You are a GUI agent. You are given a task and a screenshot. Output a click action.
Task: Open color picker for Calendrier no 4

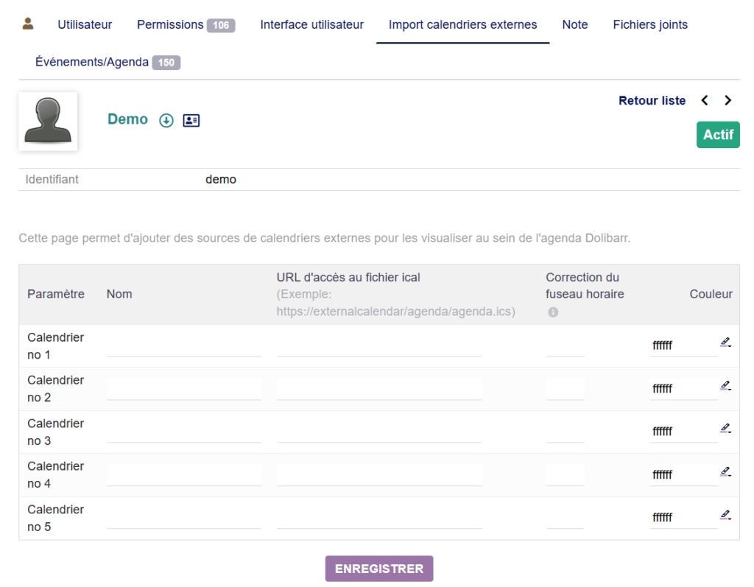click(x=725, y=471)
